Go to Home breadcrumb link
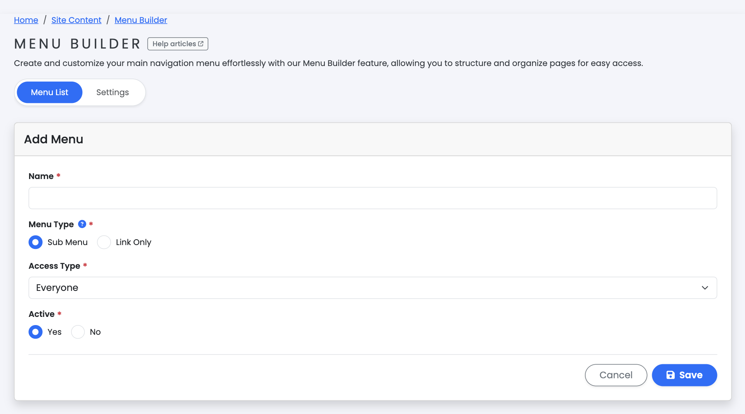 click(x=26, y=20)
